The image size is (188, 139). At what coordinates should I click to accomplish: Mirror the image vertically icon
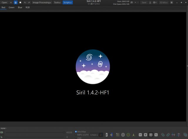coord(179,135)
